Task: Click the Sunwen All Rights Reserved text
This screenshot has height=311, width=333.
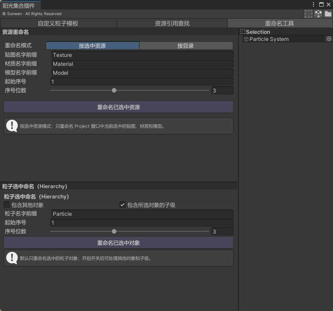Action: [x=32, y=14]
